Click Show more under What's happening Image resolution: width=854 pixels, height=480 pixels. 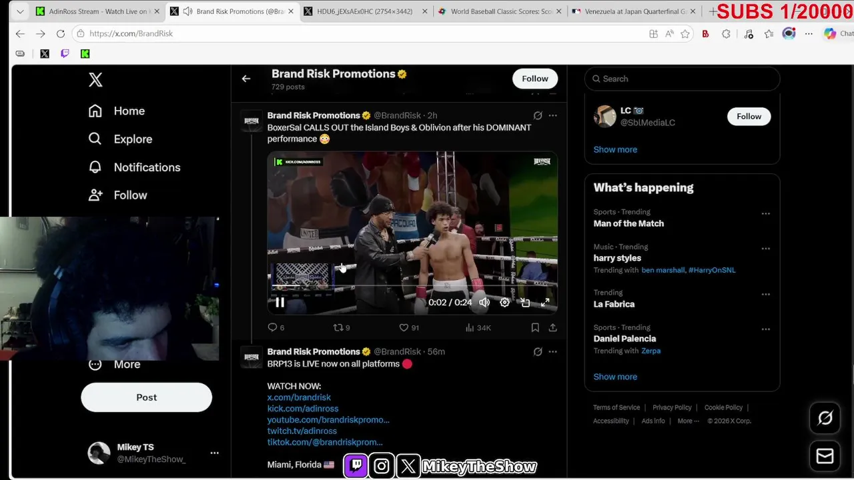615,377
